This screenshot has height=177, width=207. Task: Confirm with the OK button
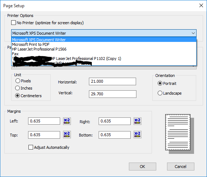(x=143, y=167)
